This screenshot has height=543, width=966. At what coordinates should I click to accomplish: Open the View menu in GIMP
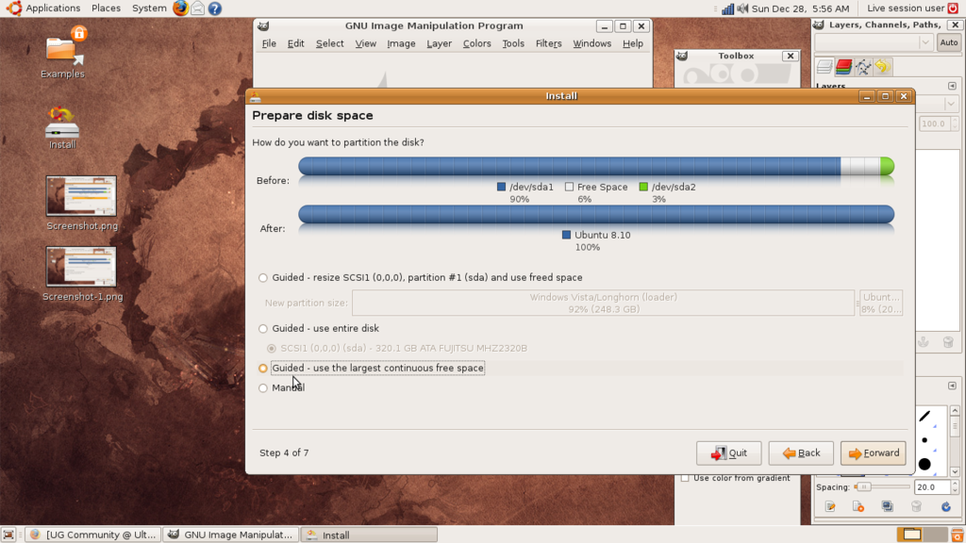tap(365, 43)
